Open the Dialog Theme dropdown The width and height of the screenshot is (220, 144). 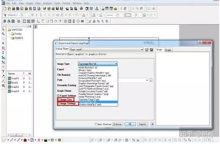pos(142,50)
